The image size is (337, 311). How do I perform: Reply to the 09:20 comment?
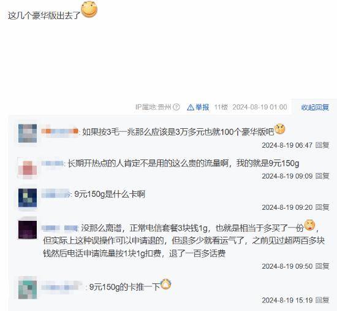point(322,207)
